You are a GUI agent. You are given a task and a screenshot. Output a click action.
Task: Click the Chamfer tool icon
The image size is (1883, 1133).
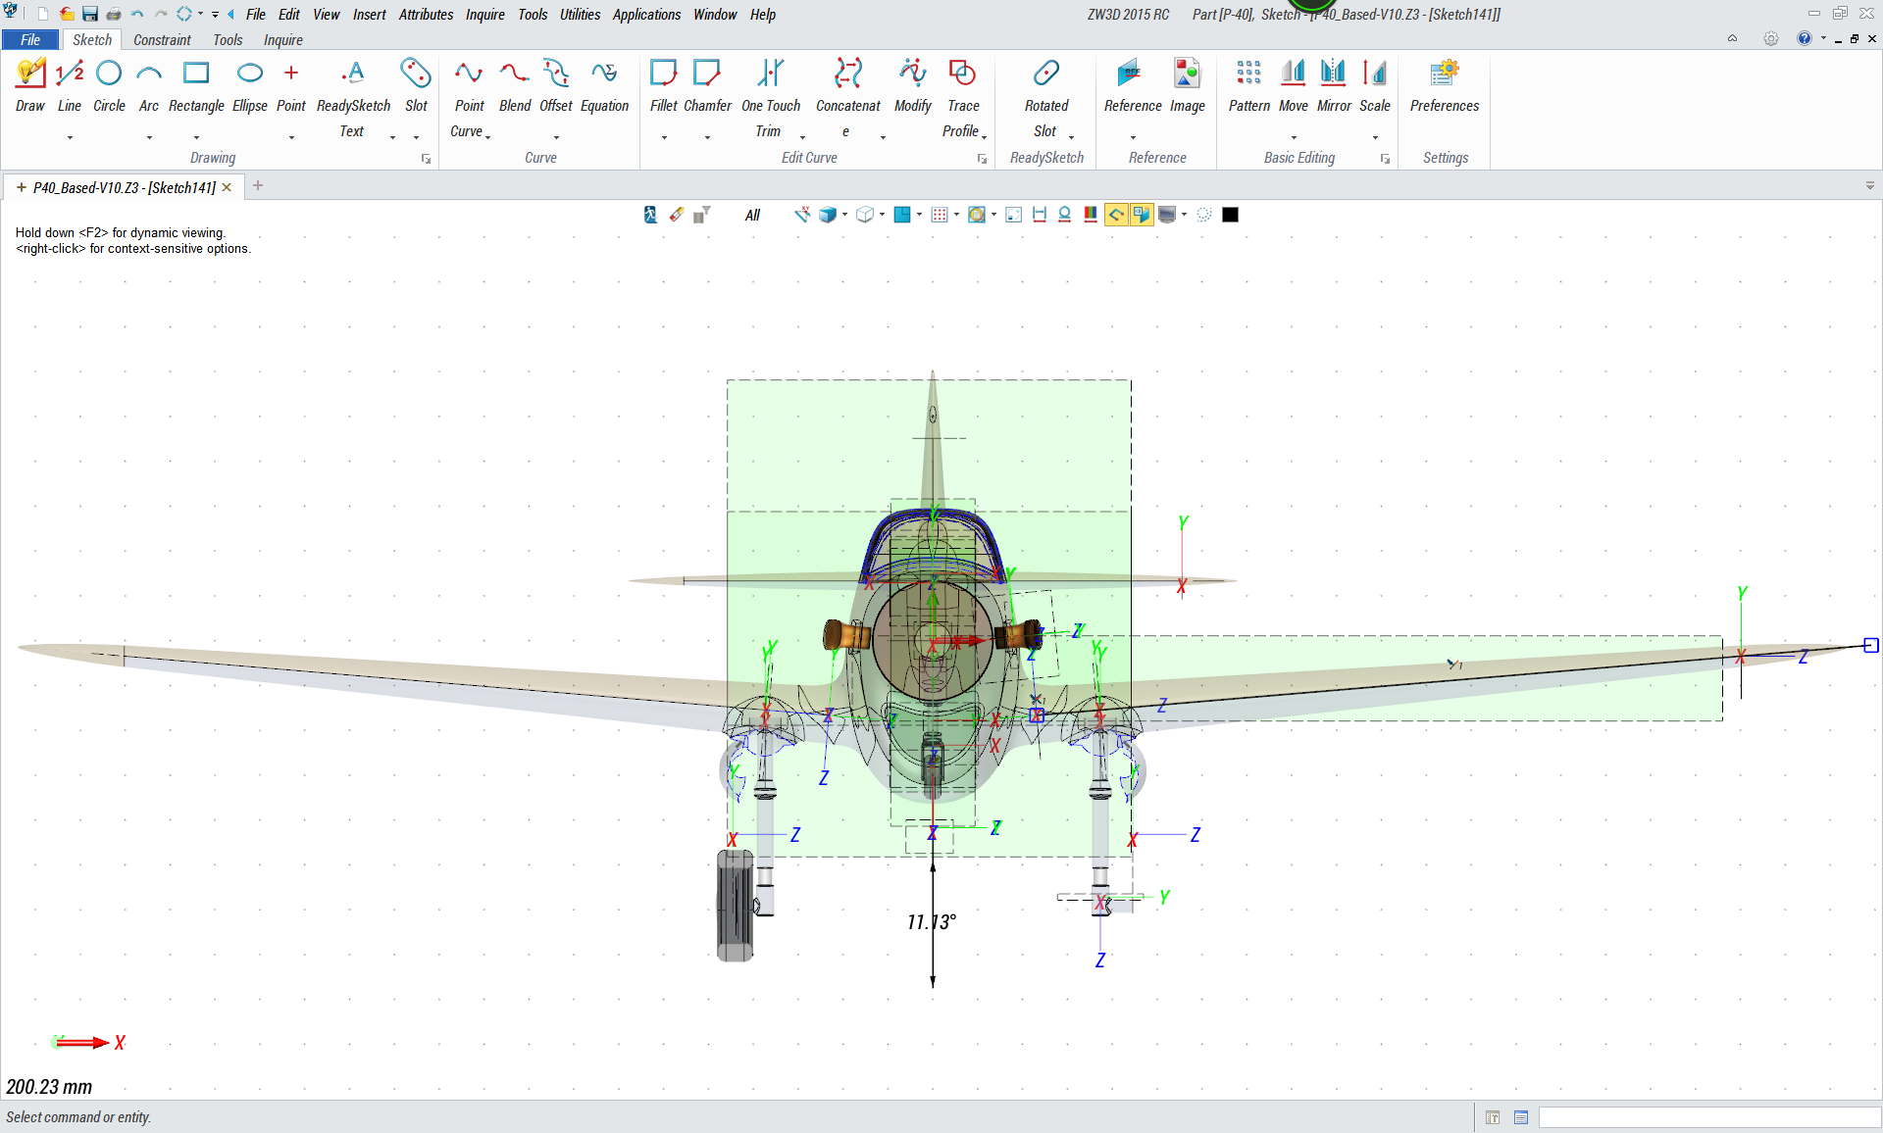706,74
